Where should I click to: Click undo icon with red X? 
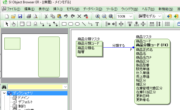(86, 16)
